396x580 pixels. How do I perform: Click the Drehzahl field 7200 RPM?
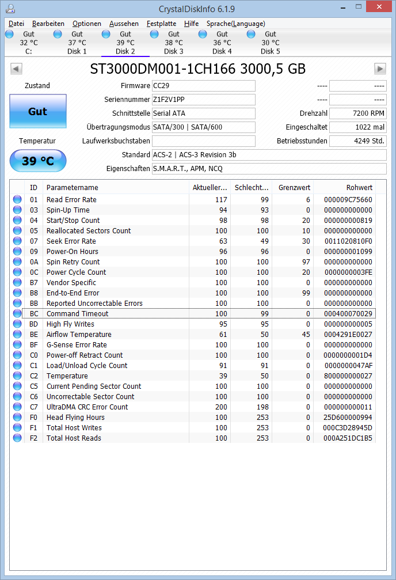coord(358,113)
